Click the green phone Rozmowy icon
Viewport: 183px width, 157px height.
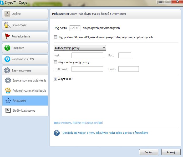click(7, 48)
